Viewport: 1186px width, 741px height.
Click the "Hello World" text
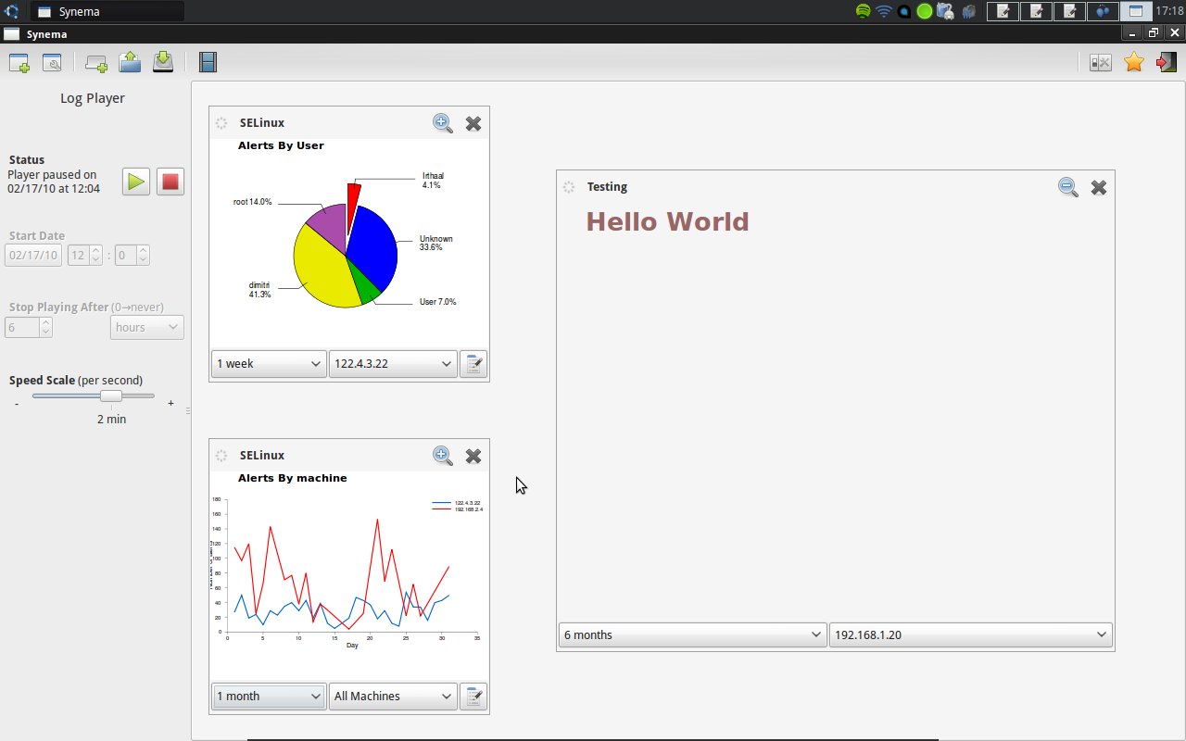click(667, 222)
